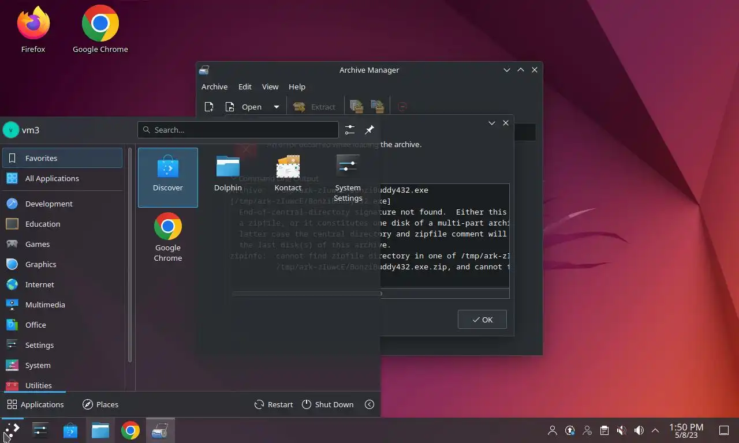This screenshot has width=739, height=443.
Task: Click Open button in Archive Manager toolbar
Action: (x=244, y=107)
